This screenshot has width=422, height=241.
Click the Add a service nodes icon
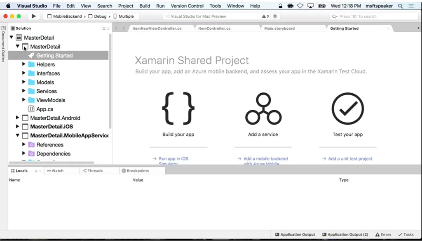(263, 109)
